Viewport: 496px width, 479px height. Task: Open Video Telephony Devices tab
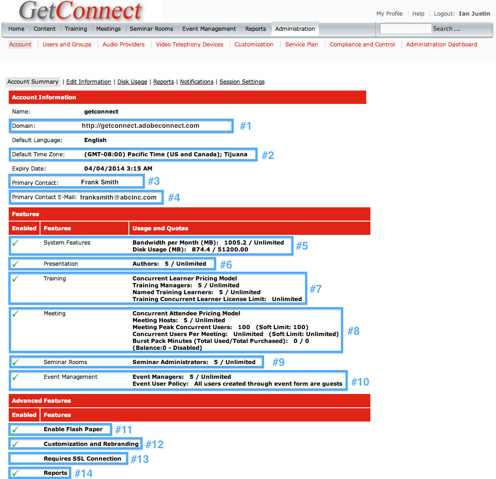pos(189,45)
